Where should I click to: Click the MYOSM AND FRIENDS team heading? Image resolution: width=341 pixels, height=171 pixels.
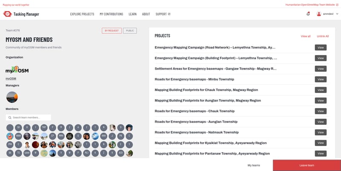click(x=29, y=39)
